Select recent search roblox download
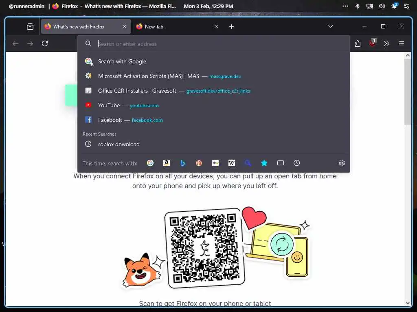Viewport: 417px width, 312px height. coord(214,144)
